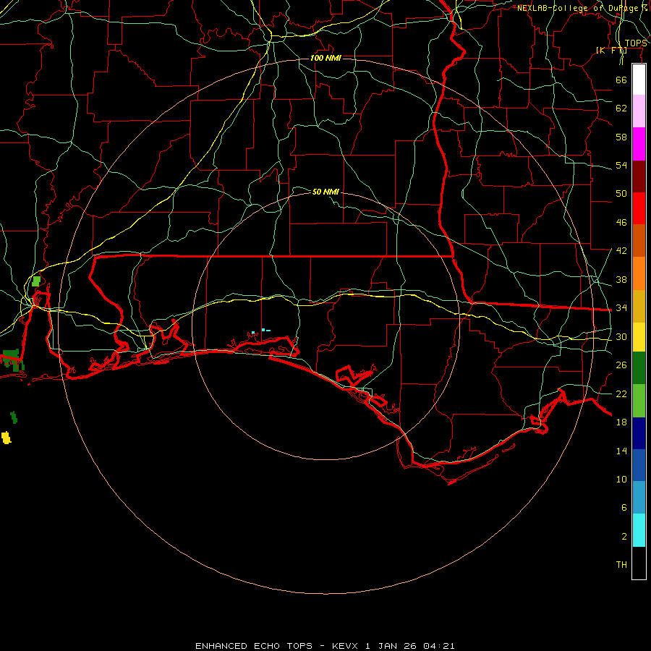
Task: Click the legend value '38'
Action: click(621, 279)
